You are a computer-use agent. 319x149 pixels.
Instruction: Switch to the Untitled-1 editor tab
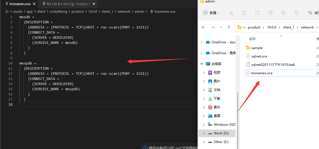pyautogui.click(x=68, y=4)
